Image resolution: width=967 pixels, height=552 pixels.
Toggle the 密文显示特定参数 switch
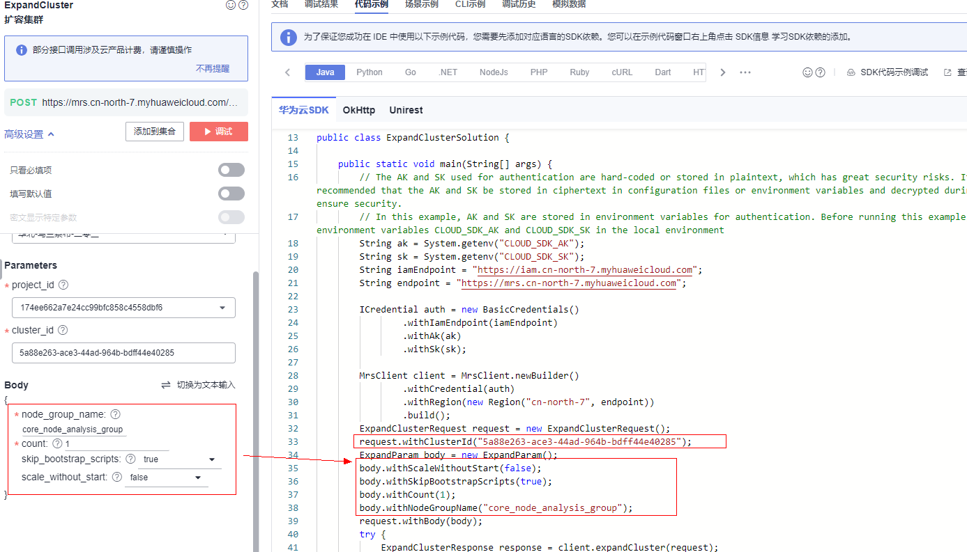pyautogui.click(x=231, y=217)
